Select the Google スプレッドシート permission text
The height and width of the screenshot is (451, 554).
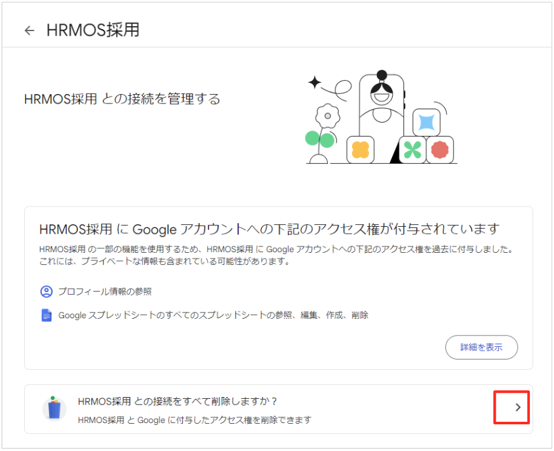tap(213, 315)
